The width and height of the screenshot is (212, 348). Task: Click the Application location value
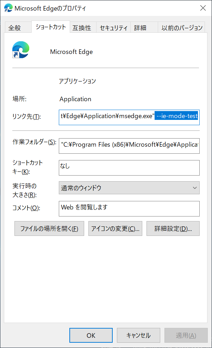[x=75, y=99]
